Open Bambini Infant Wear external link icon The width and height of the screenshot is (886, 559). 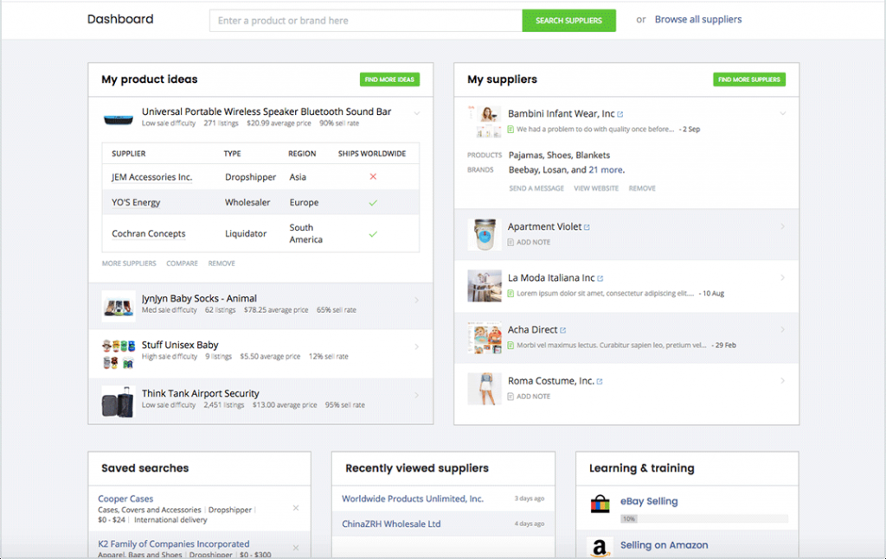coord(620,115)
